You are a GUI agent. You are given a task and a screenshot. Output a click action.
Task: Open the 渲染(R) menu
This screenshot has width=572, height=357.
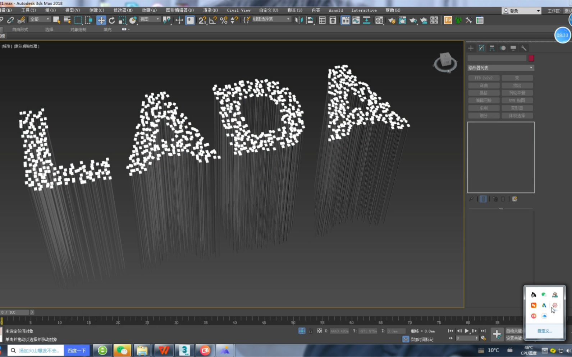[210, 10]
